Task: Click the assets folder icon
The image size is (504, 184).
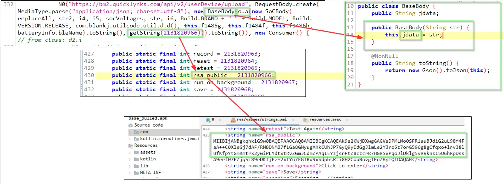Action: (x=136, y=152)
